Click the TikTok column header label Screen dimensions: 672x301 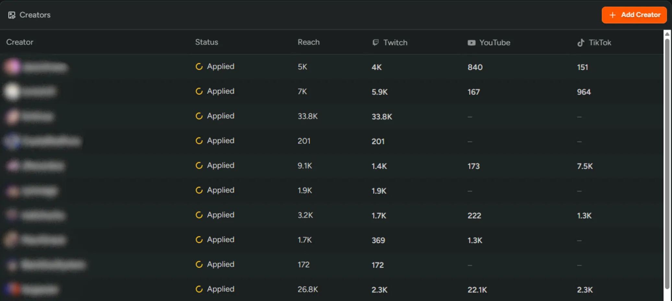600,42
